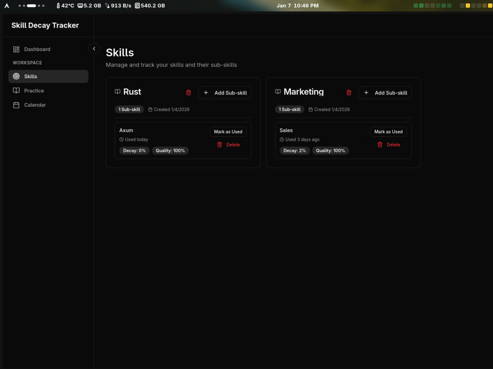Click the Axum sub-skill name

click(x=126, y=130)
